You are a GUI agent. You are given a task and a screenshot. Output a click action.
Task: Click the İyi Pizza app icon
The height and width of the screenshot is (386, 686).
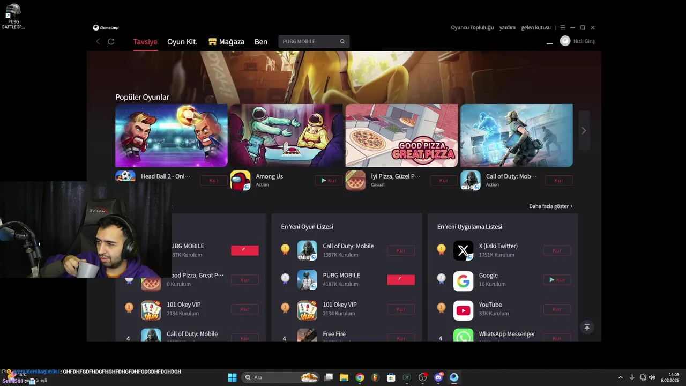(x=355, y=181)
